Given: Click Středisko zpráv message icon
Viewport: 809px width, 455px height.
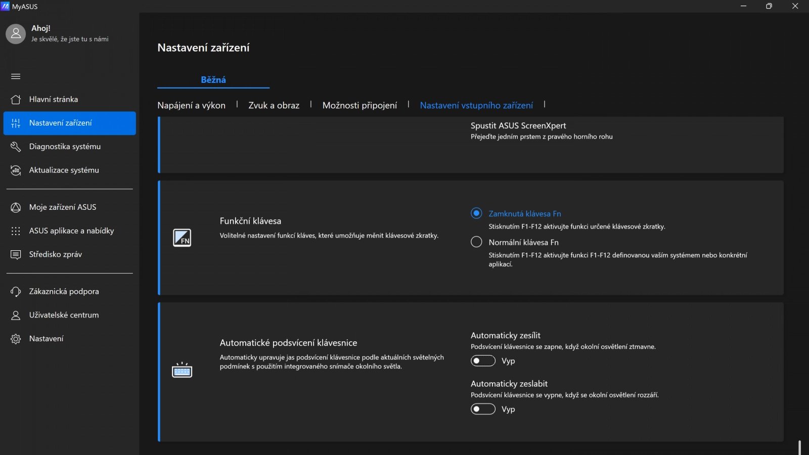Looking at the screenshot, I should (16, 254).
